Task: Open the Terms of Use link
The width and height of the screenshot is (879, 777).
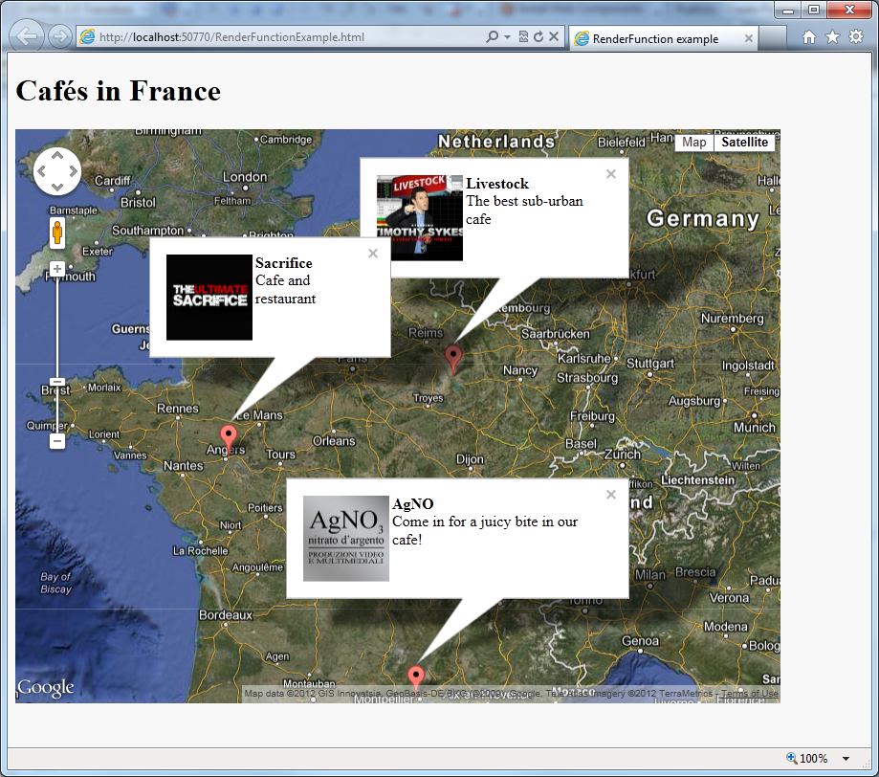Action: pos(750,694)
